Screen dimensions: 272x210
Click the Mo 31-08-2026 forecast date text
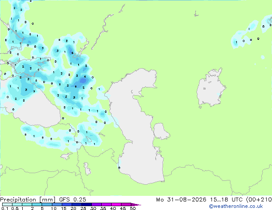click(181, 200)
